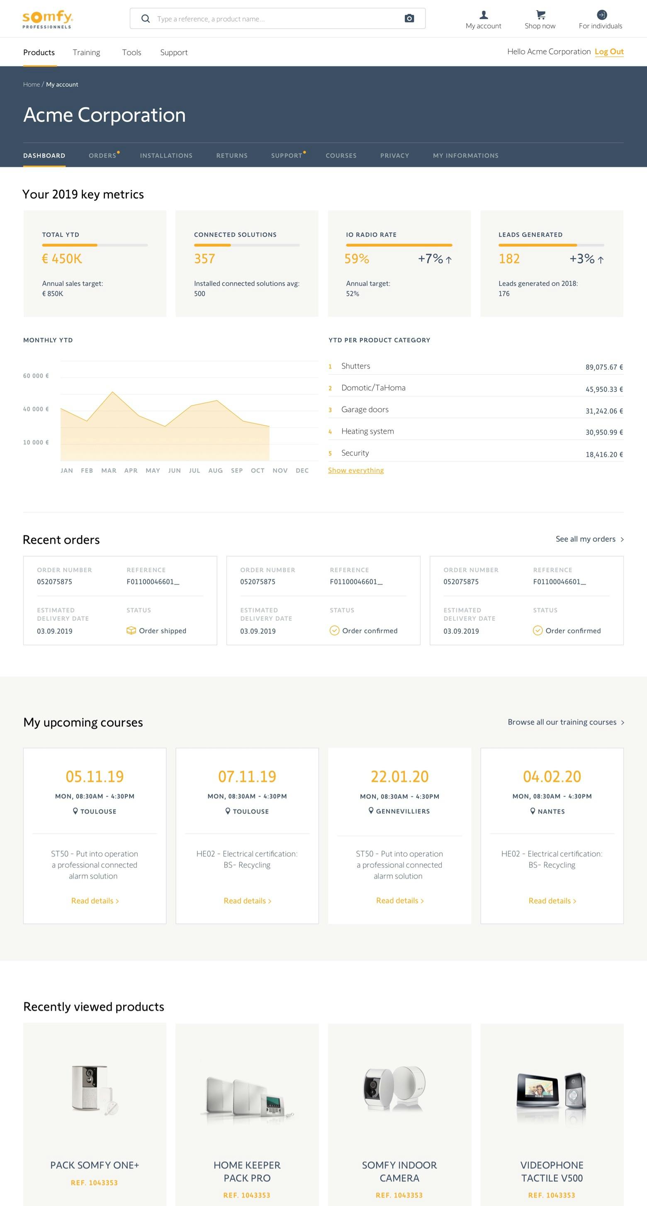Switch to the My Informations tab
Image resolution: width=647 pixels, height=1206 pixels.
point(466,156)
